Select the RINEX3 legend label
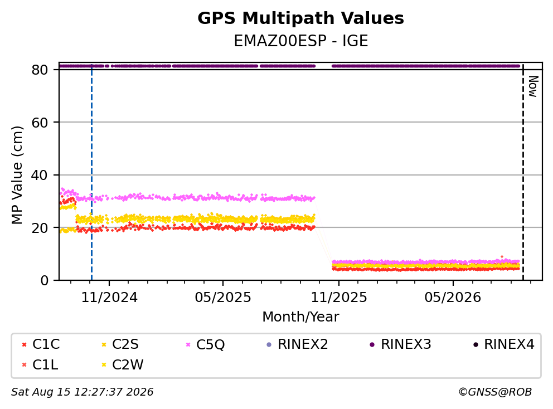 coord(406,344)
